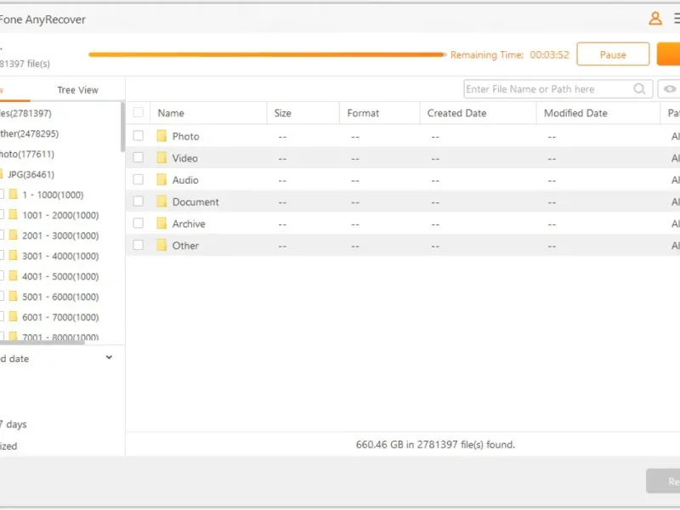
Task: Click the Archive folder icon in list
Action: coord(161,224)
